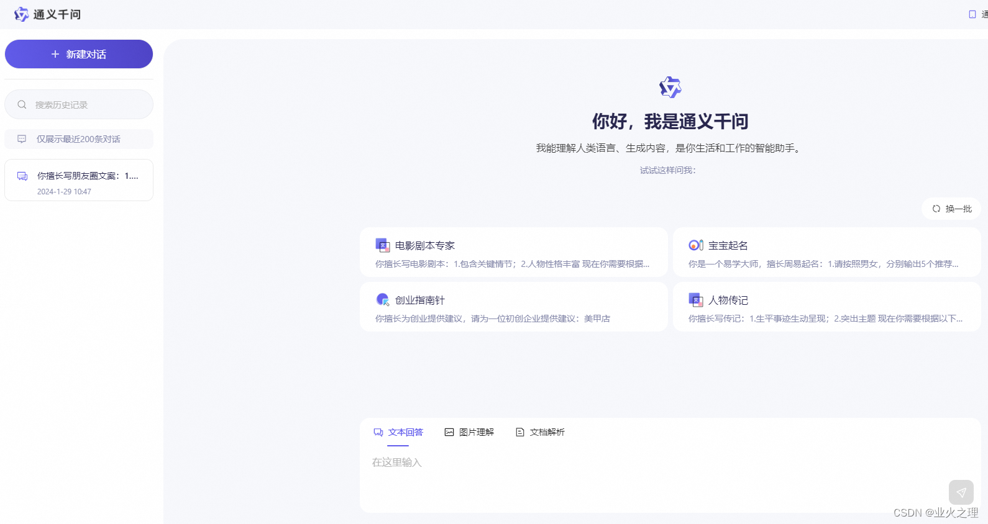
Task: Switch to the 文档解析 tab
Action: (540, 432)
